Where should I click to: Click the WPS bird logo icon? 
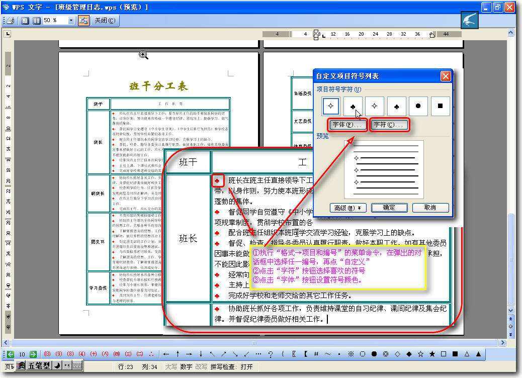[470, 20]
